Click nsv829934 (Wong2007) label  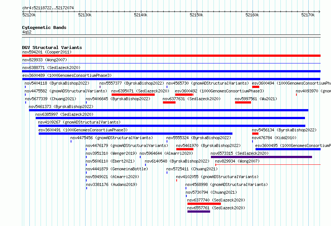[237, 161]
